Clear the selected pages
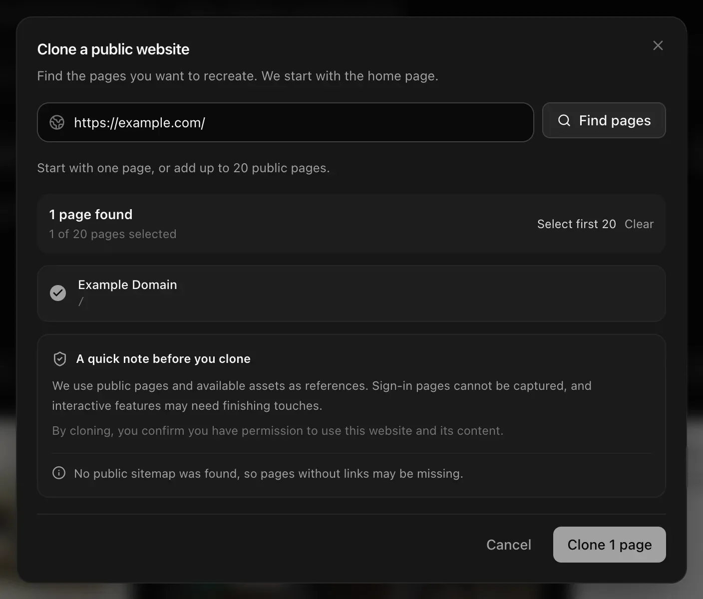Screen dimensions: 703x599 [639, 224]
